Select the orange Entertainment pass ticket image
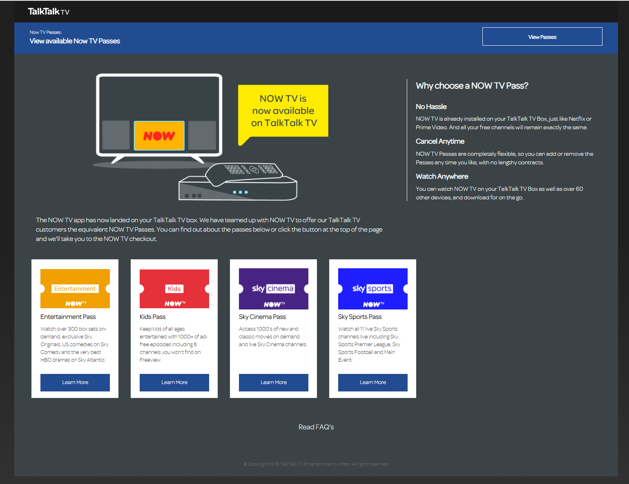 click(x=75, y=289)
